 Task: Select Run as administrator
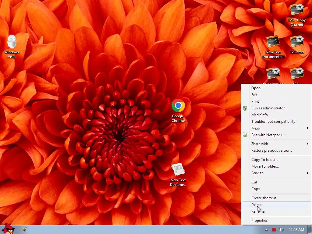276,108
